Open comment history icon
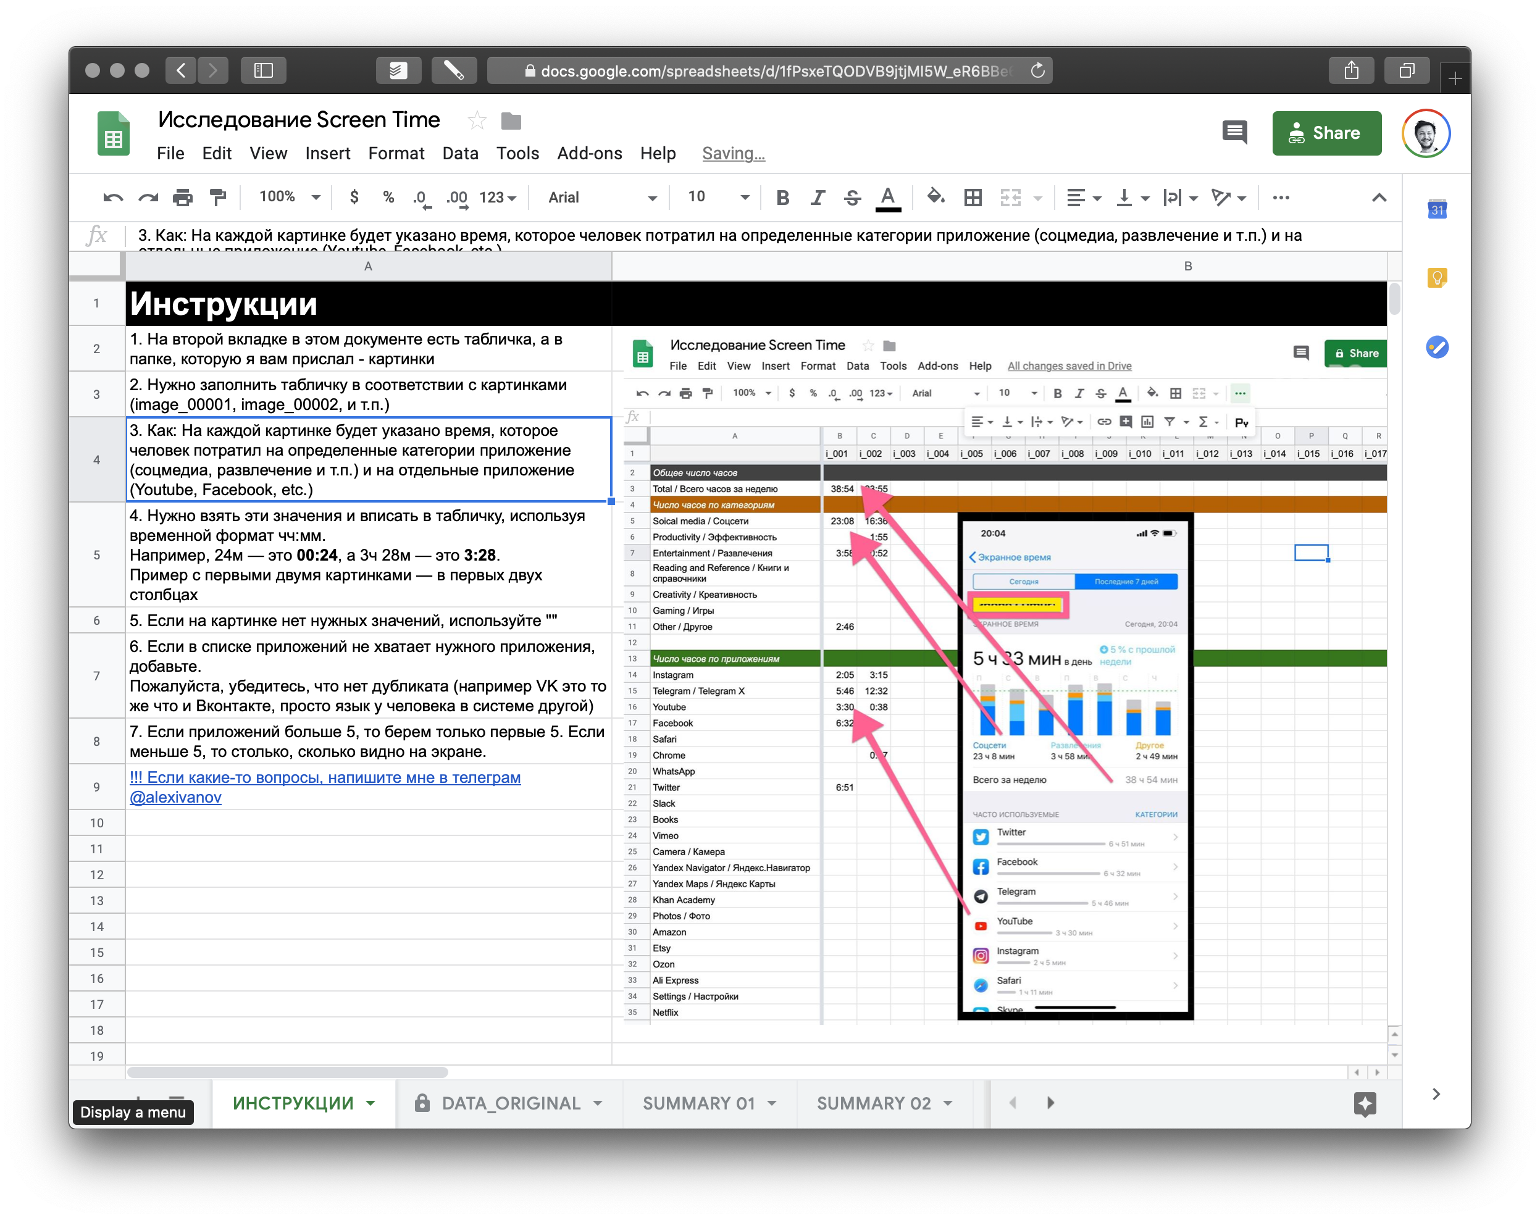The width and height of the screenshot is (1540, 1220). pyautogui.click(x=1234, y=132)
